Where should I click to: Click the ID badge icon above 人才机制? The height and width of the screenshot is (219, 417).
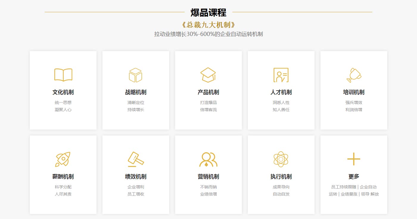pos(281,75)
